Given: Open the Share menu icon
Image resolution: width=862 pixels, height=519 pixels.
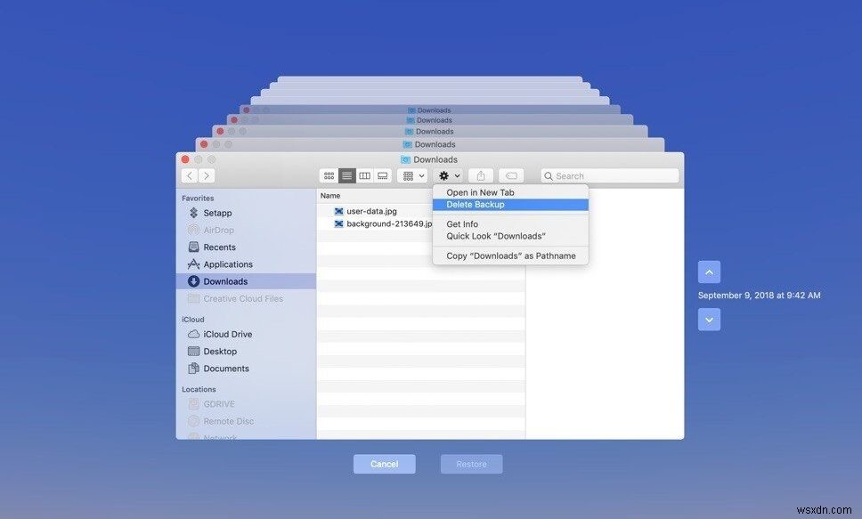Looking at the screenshot, I should [479, 175].
